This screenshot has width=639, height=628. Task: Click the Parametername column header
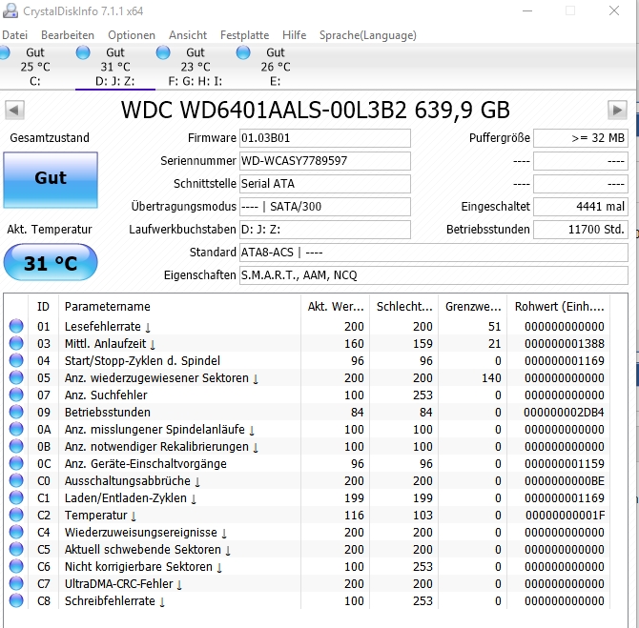click(x=179, y=306)
